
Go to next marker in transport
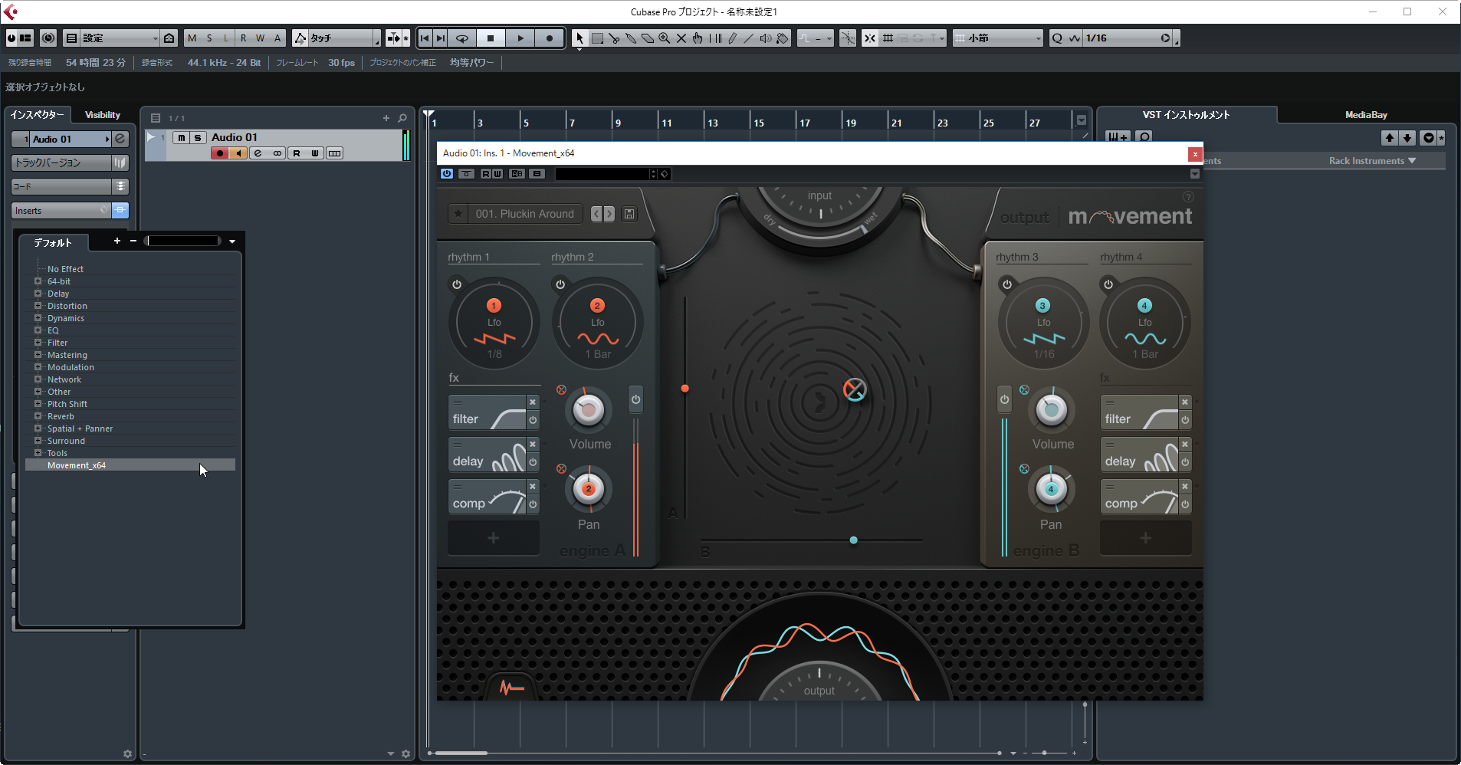tap(441, 38)
